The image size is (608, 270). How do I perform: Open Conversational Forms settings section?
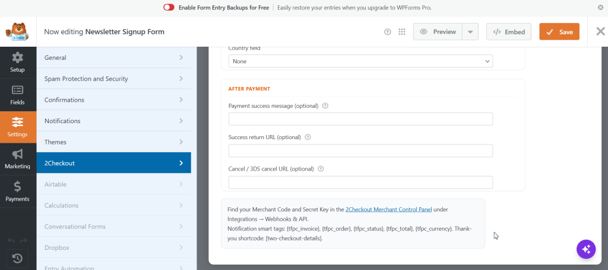tap(113, 226)
